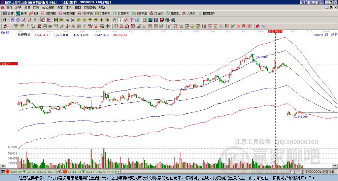Click the yin-yang symbol icon
This screenshot has height=181, width=338.
[258, 26]
